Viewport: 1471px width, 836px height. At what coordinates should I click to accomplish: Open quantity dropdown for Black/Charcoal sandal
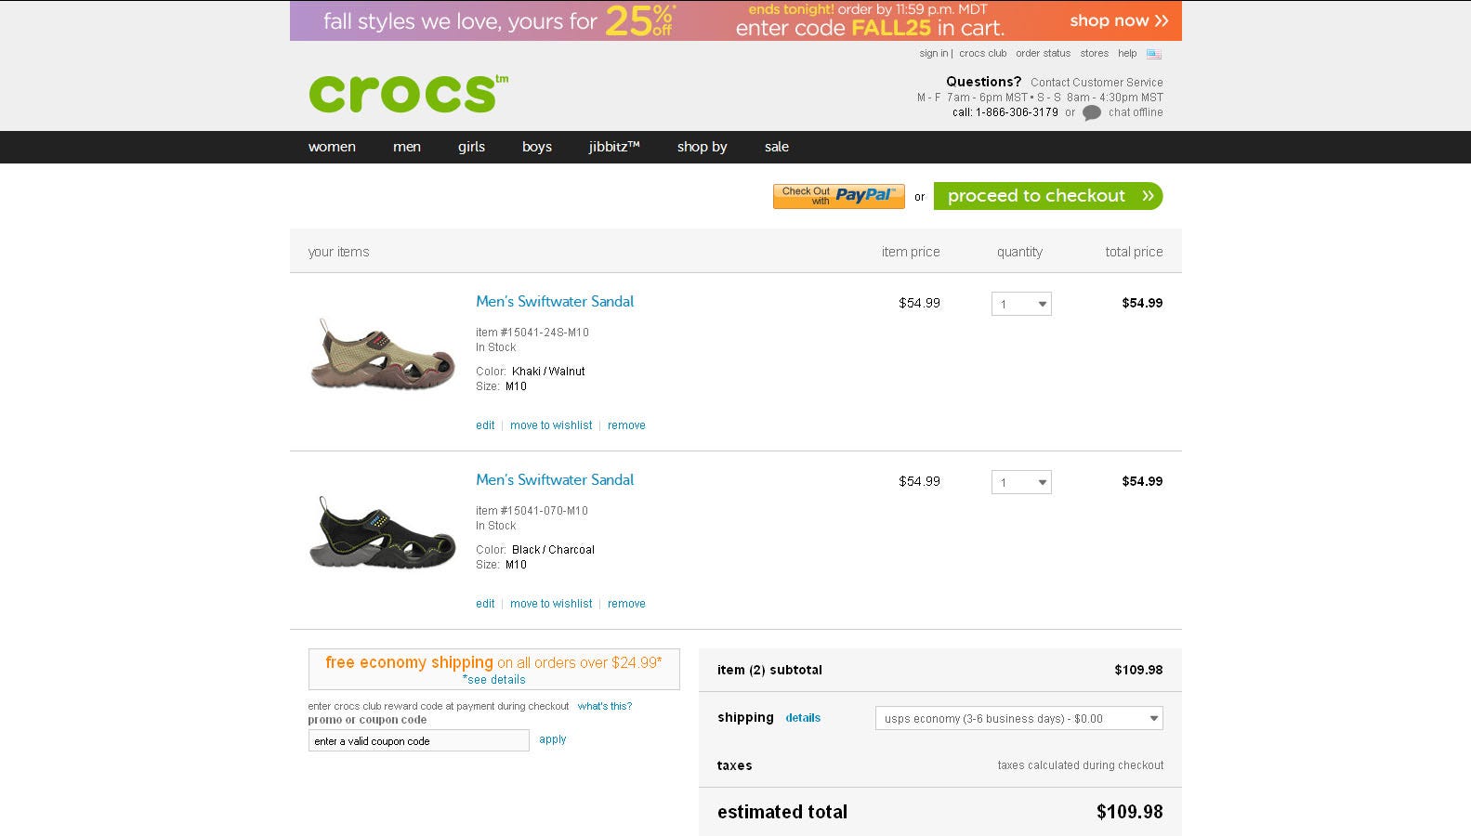(1021, 482)
